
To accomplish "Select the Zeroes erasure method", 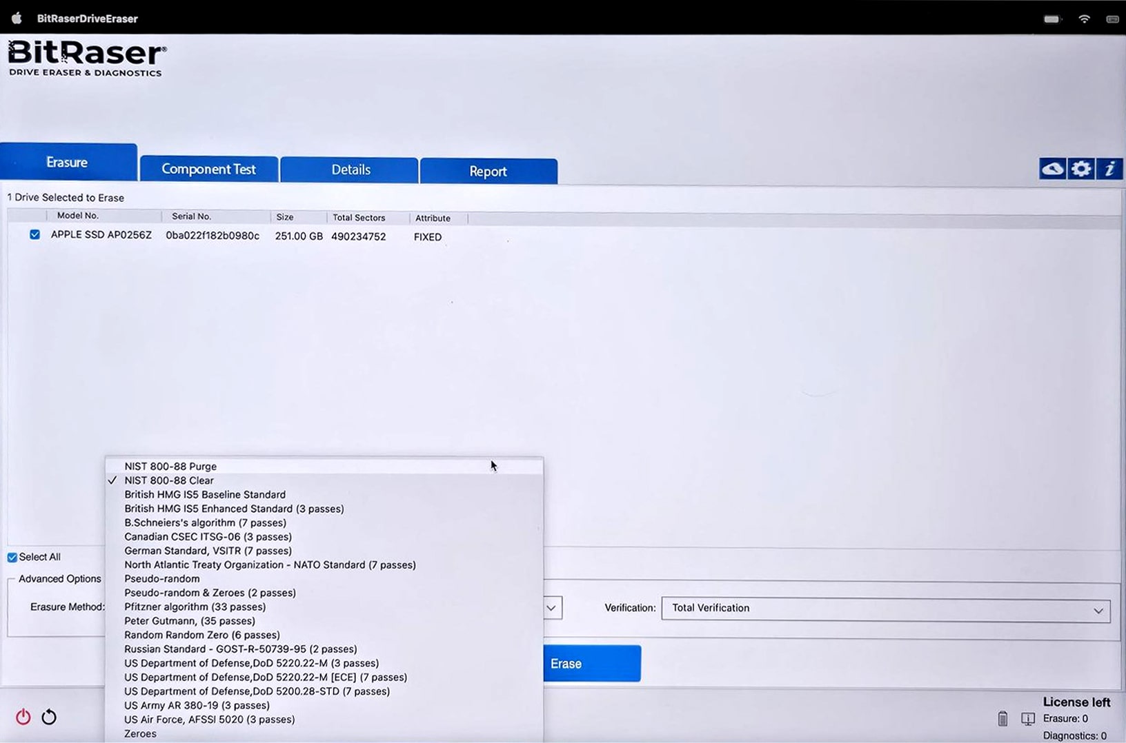I will point(324,734).
